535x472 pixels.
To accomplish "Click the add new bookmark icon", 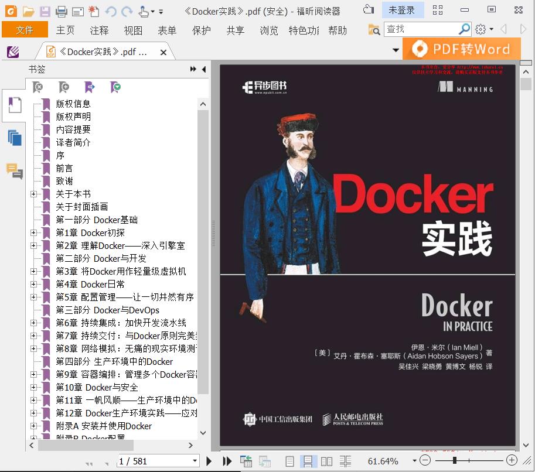I will (63, 87).
